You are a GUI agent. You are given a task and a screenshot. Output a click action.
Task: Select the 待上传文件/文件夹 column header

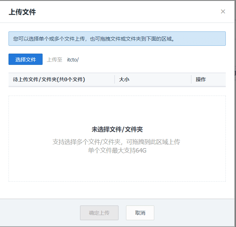coord(49,80)
